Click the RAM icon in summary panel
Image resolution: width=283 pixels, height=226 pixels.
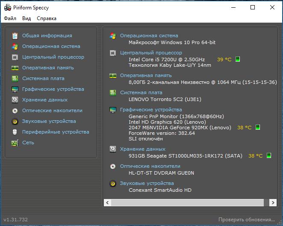(x=113, y=75)
